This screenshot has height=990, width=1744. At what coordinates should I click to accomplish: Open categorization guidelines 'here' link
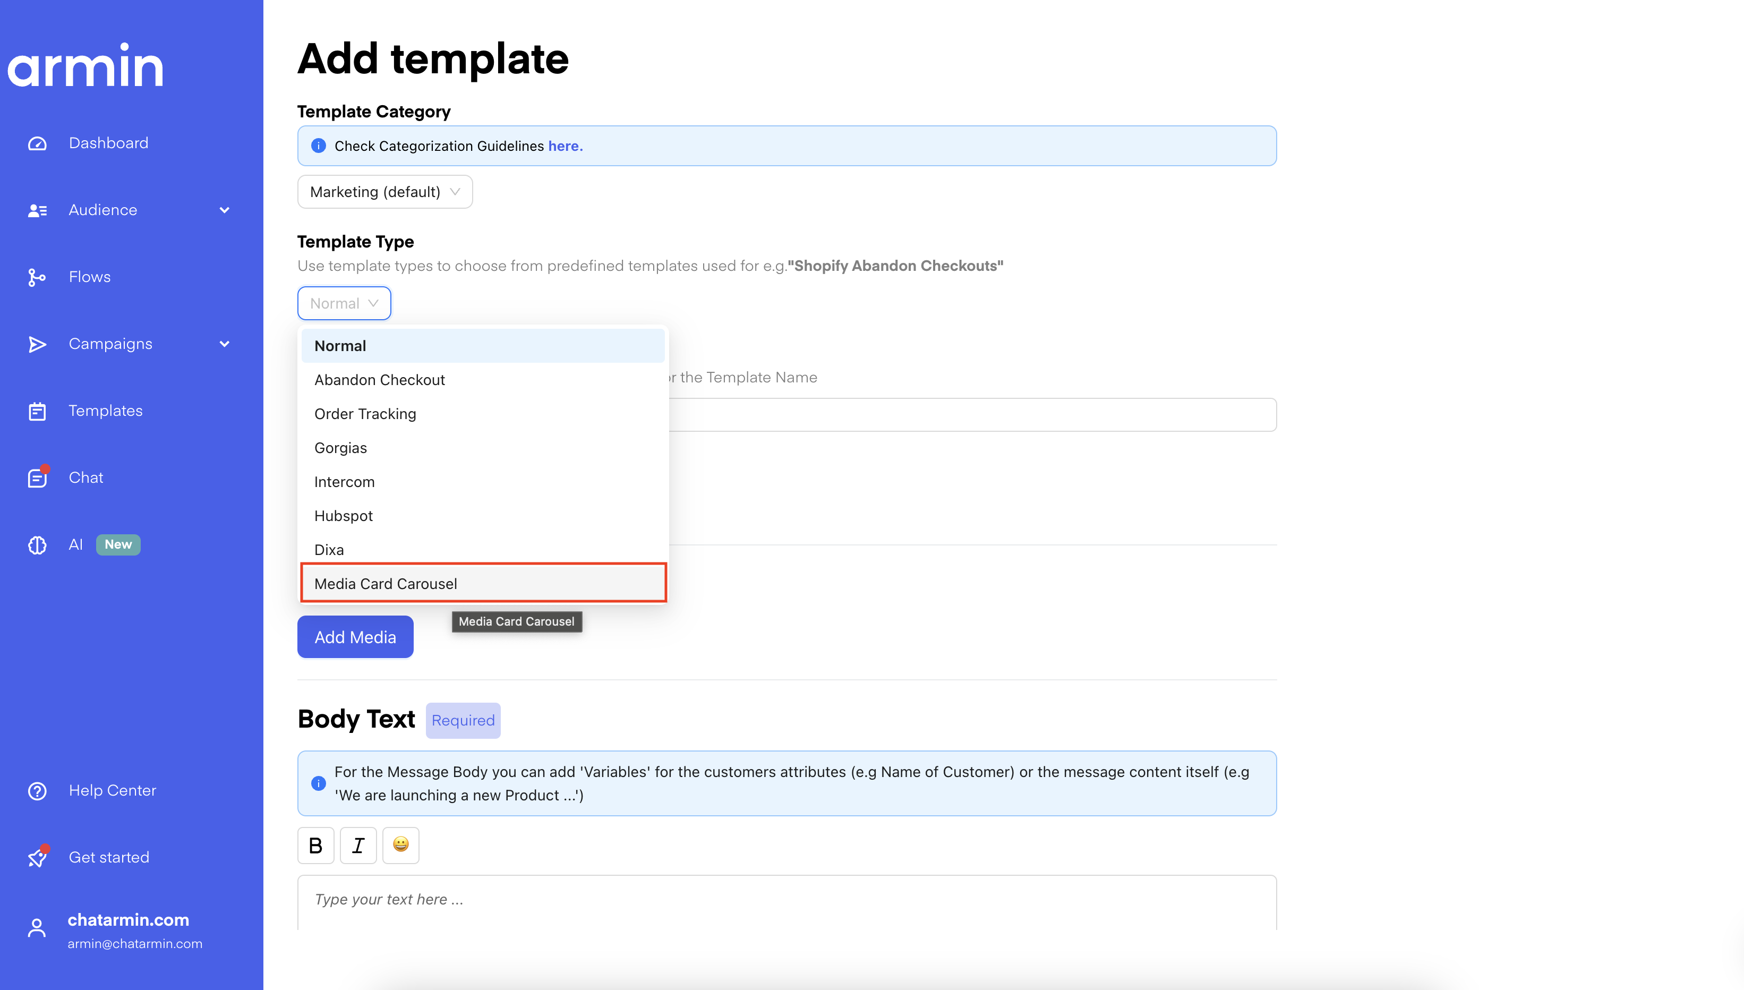tap(565, 146)
